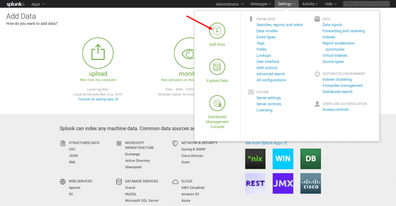The image size is (396, 206).
Task: Open All configurations entry
Action: tap(271, 80)
